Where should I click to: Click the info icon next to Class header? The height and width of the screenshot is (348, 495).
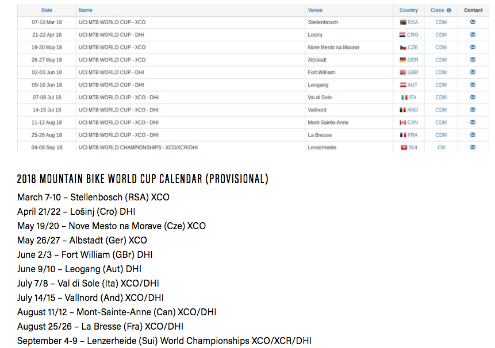[x=449, y=10]
